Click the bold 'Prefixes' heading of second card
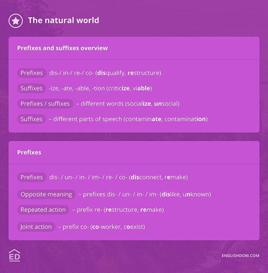 [29, 153]
